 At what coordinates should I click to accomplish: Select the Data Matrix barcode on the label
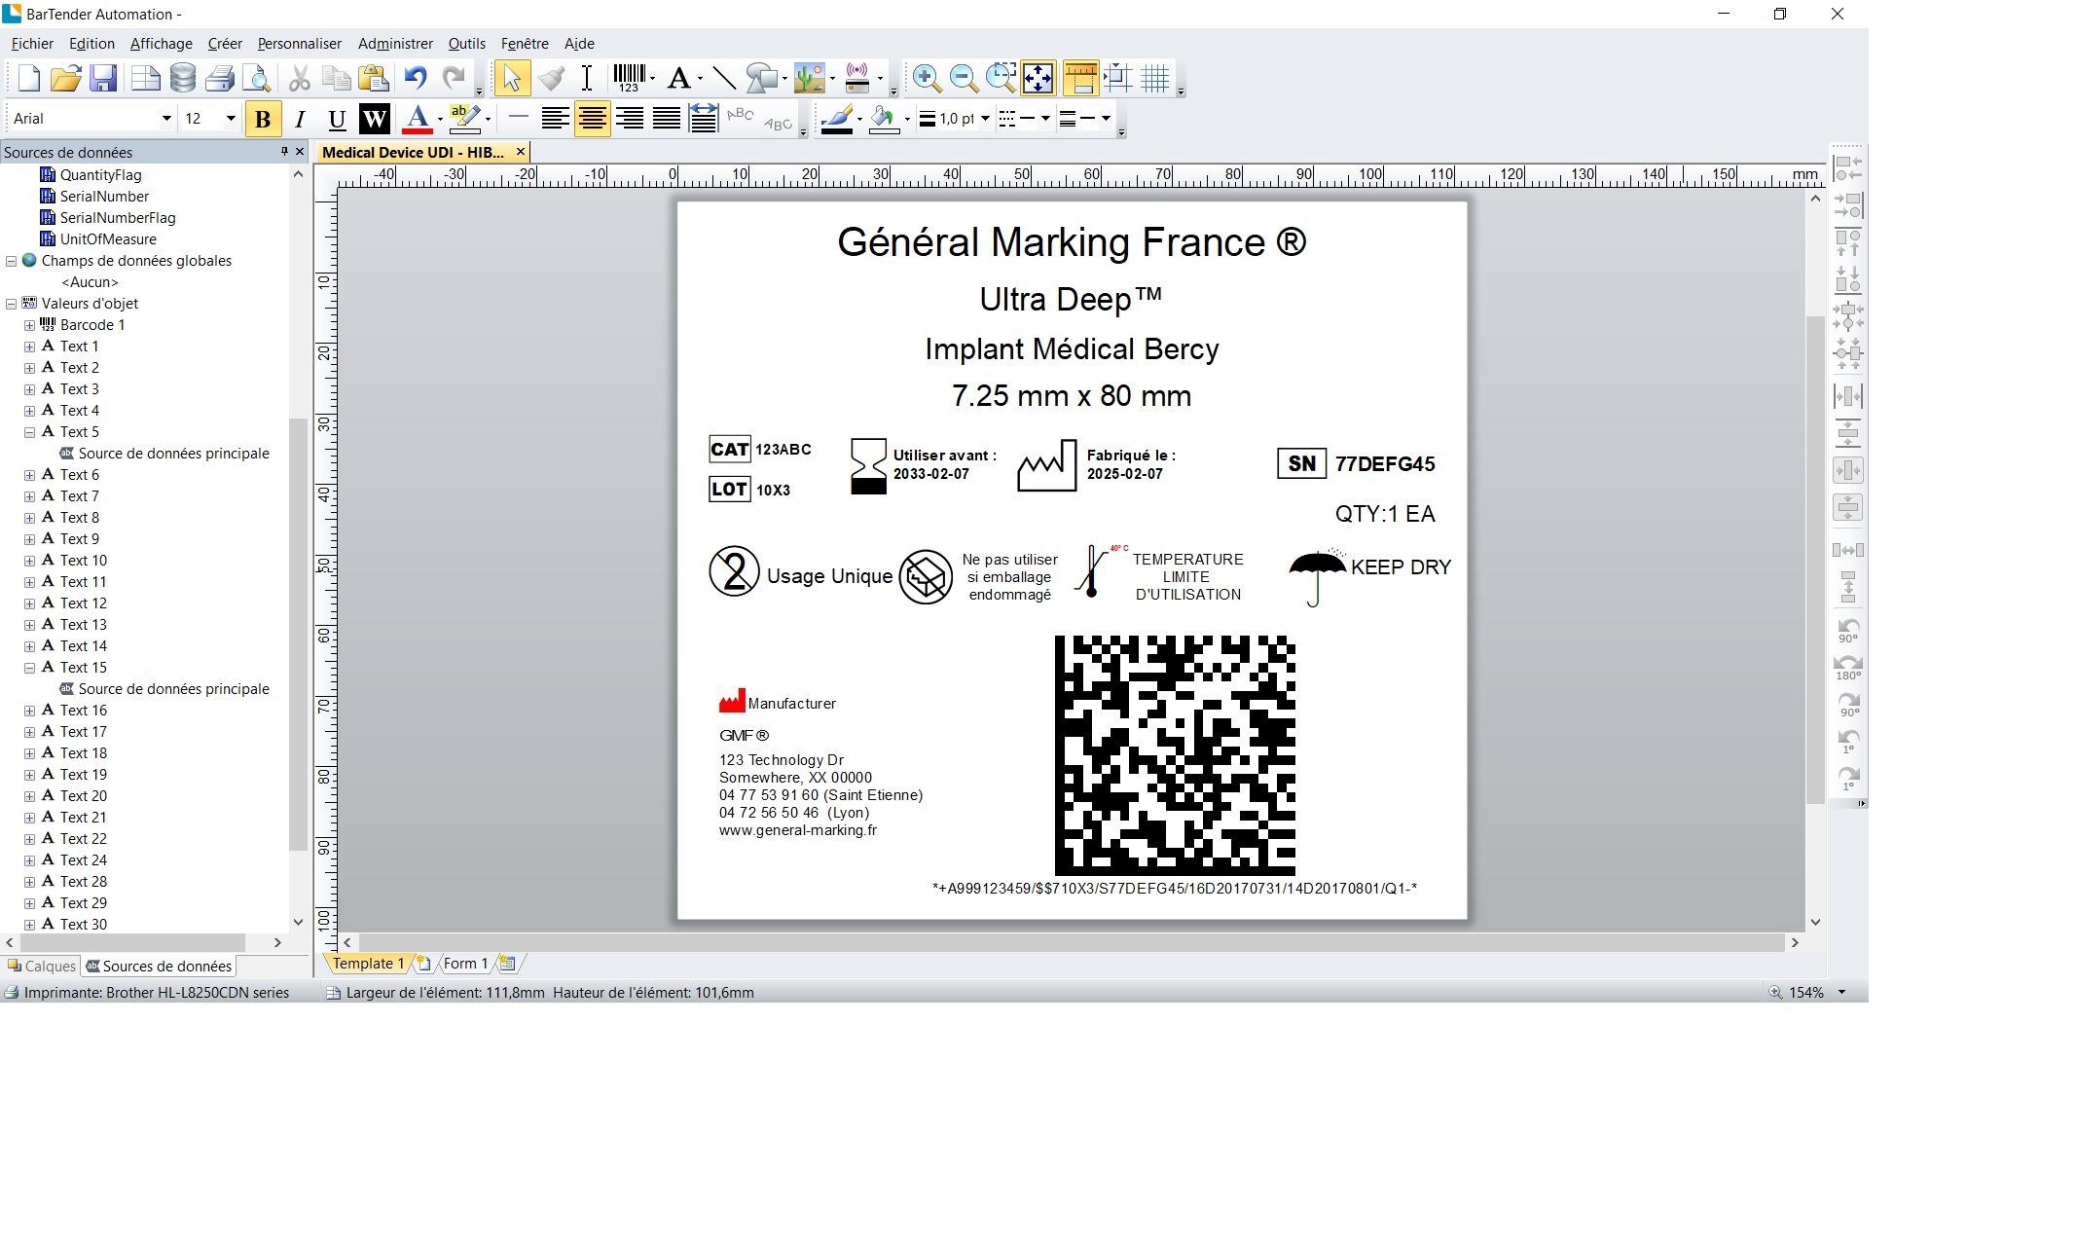click(x=1175, y=755)
